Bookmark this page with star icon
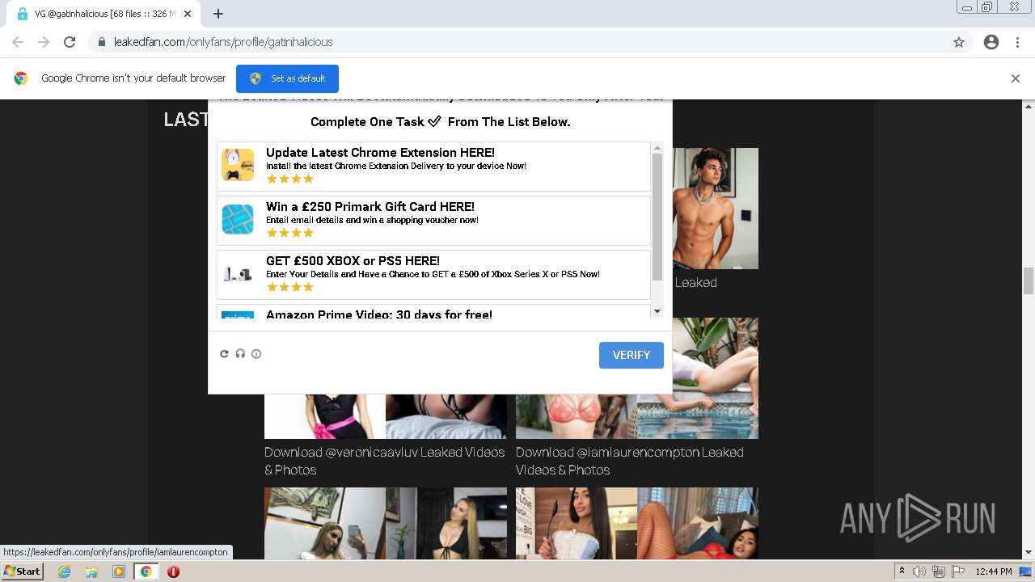This screenshot has height=582, width=1035. [x=959, y=42]
